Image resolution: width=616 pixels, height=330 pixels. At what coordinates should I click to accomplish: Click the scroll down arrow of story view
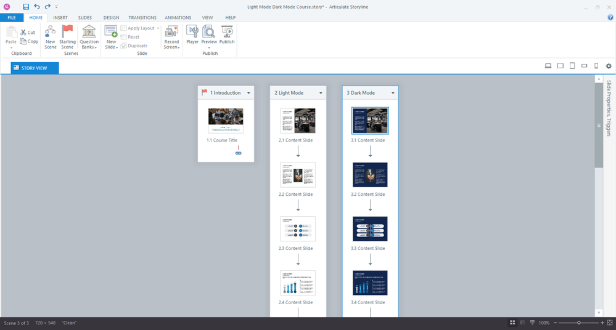599,313
